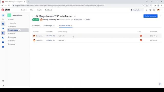Select the Commit record tab
The height and width of the screenshot is (92, 164).
coord(66,26)
